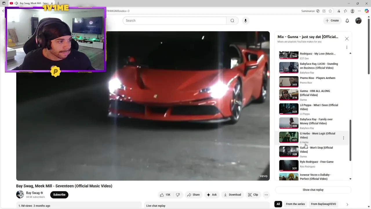Screen dimensions: 371x209
Task: Click playlist scroll down arrow
Action: (350, 179)
